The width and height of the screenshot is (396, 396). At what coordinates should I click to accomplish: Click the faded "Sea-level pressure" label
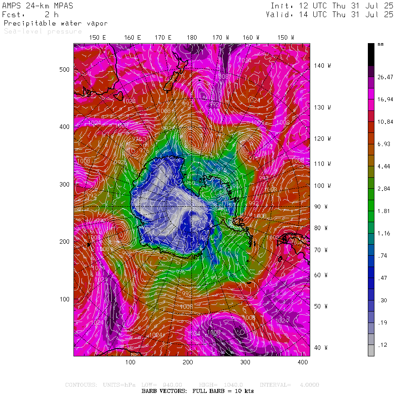click(43, 31)
